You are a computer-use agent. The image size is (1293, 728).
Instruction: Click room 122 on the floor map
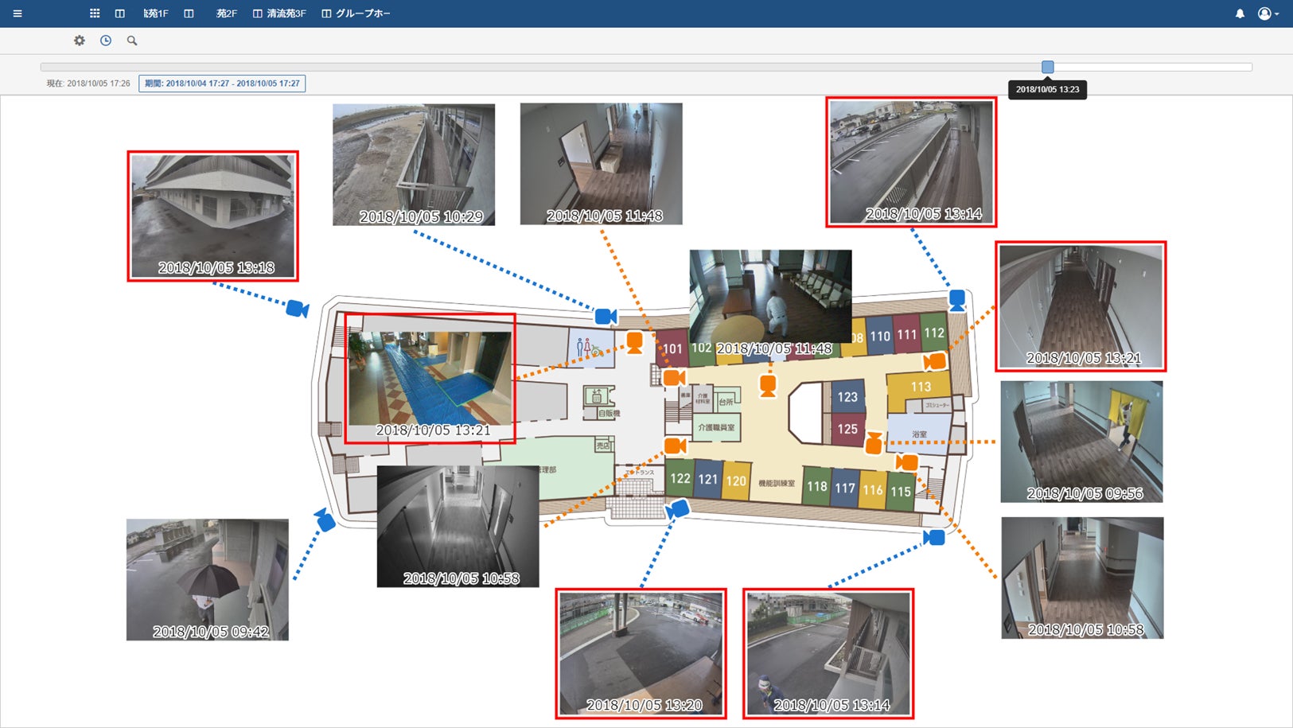pos(680,478)
